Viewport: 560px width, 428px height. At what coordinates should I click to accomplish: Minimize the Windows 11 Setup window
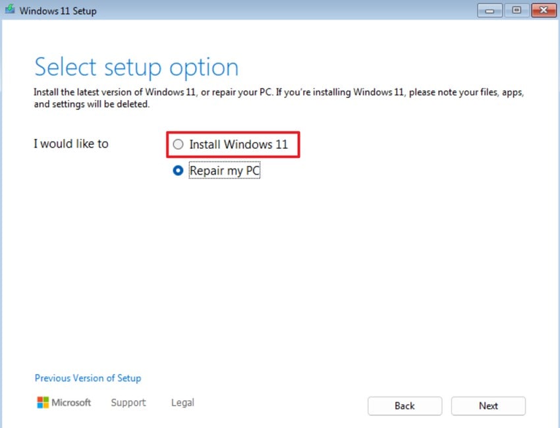click(490, 11)
